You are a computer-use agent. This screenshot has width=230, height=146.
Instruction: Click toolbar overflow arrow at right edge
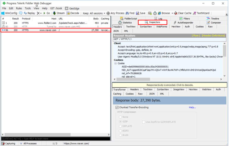(226, 15)
